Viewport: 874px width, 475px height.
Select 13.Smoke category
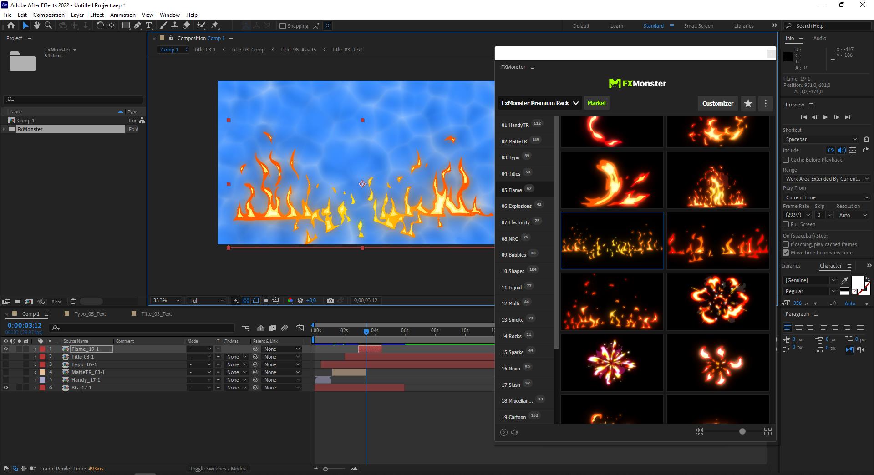click(x=513, y=320)
